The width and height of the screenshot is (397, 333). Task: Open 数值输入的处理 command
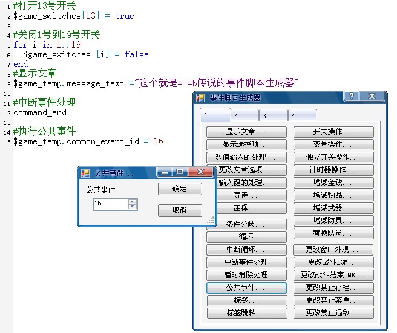point(246,157)
